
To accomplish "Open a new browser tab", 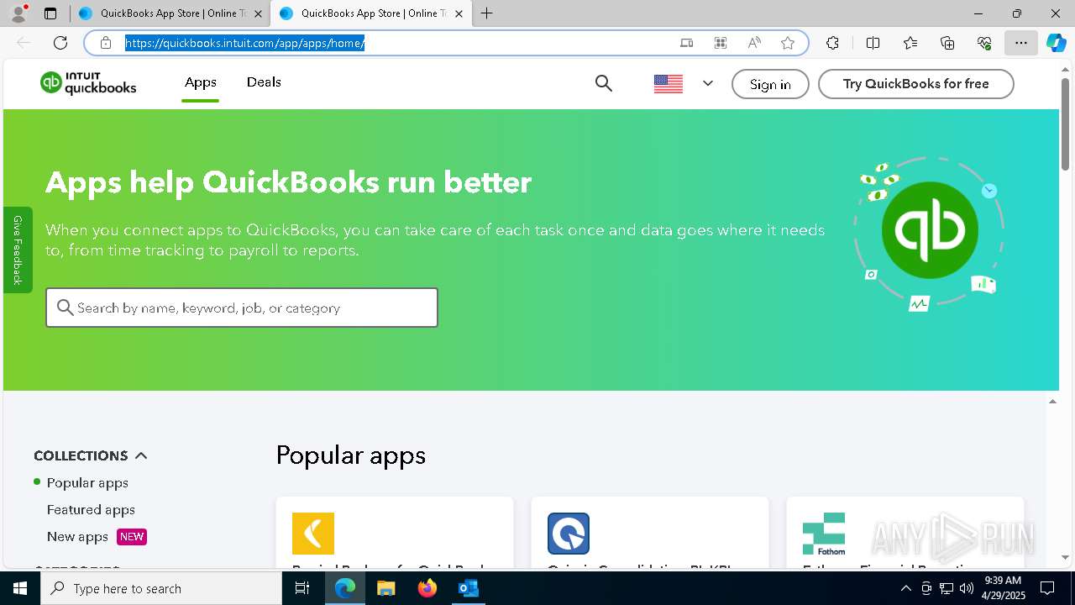I will pos(486,13).
